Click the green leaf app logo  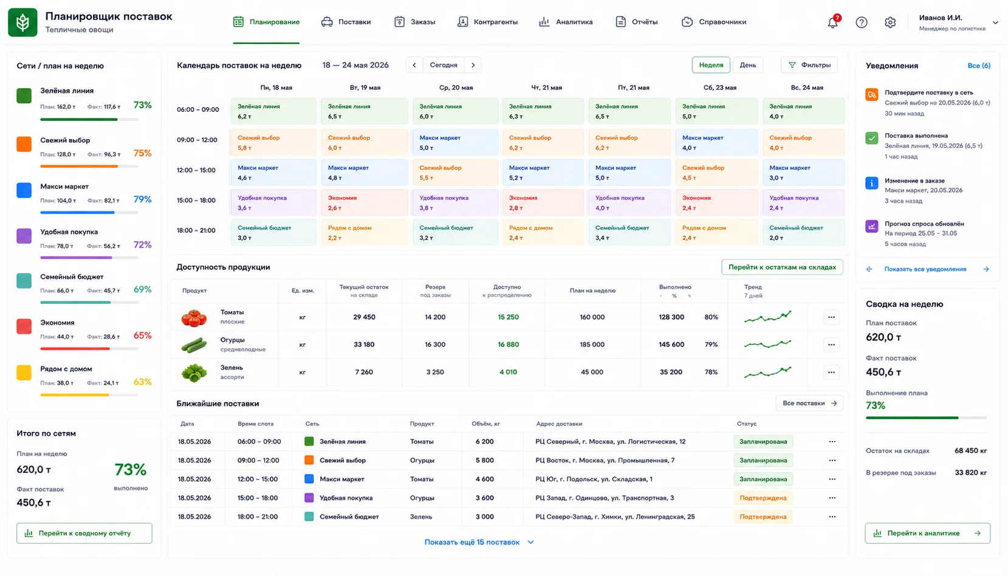coord(22,22)
